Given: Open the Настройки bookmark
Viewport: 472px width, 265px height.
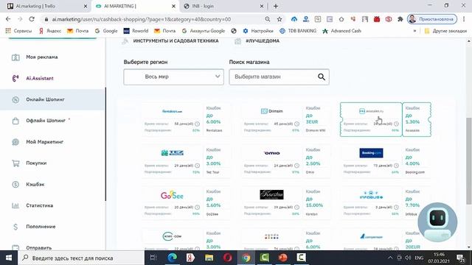Looking at the screenshot, I should 258,31.
